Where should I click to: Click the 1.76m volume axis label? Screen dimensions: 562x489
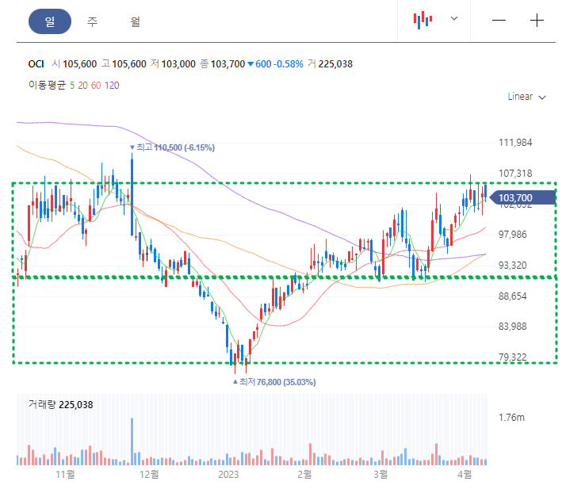[x=511, y=418]
